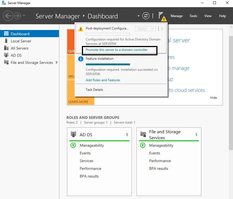Screen dimensions: 233x199
Task: Open the View menu
Action: click(x=208, y=16)
